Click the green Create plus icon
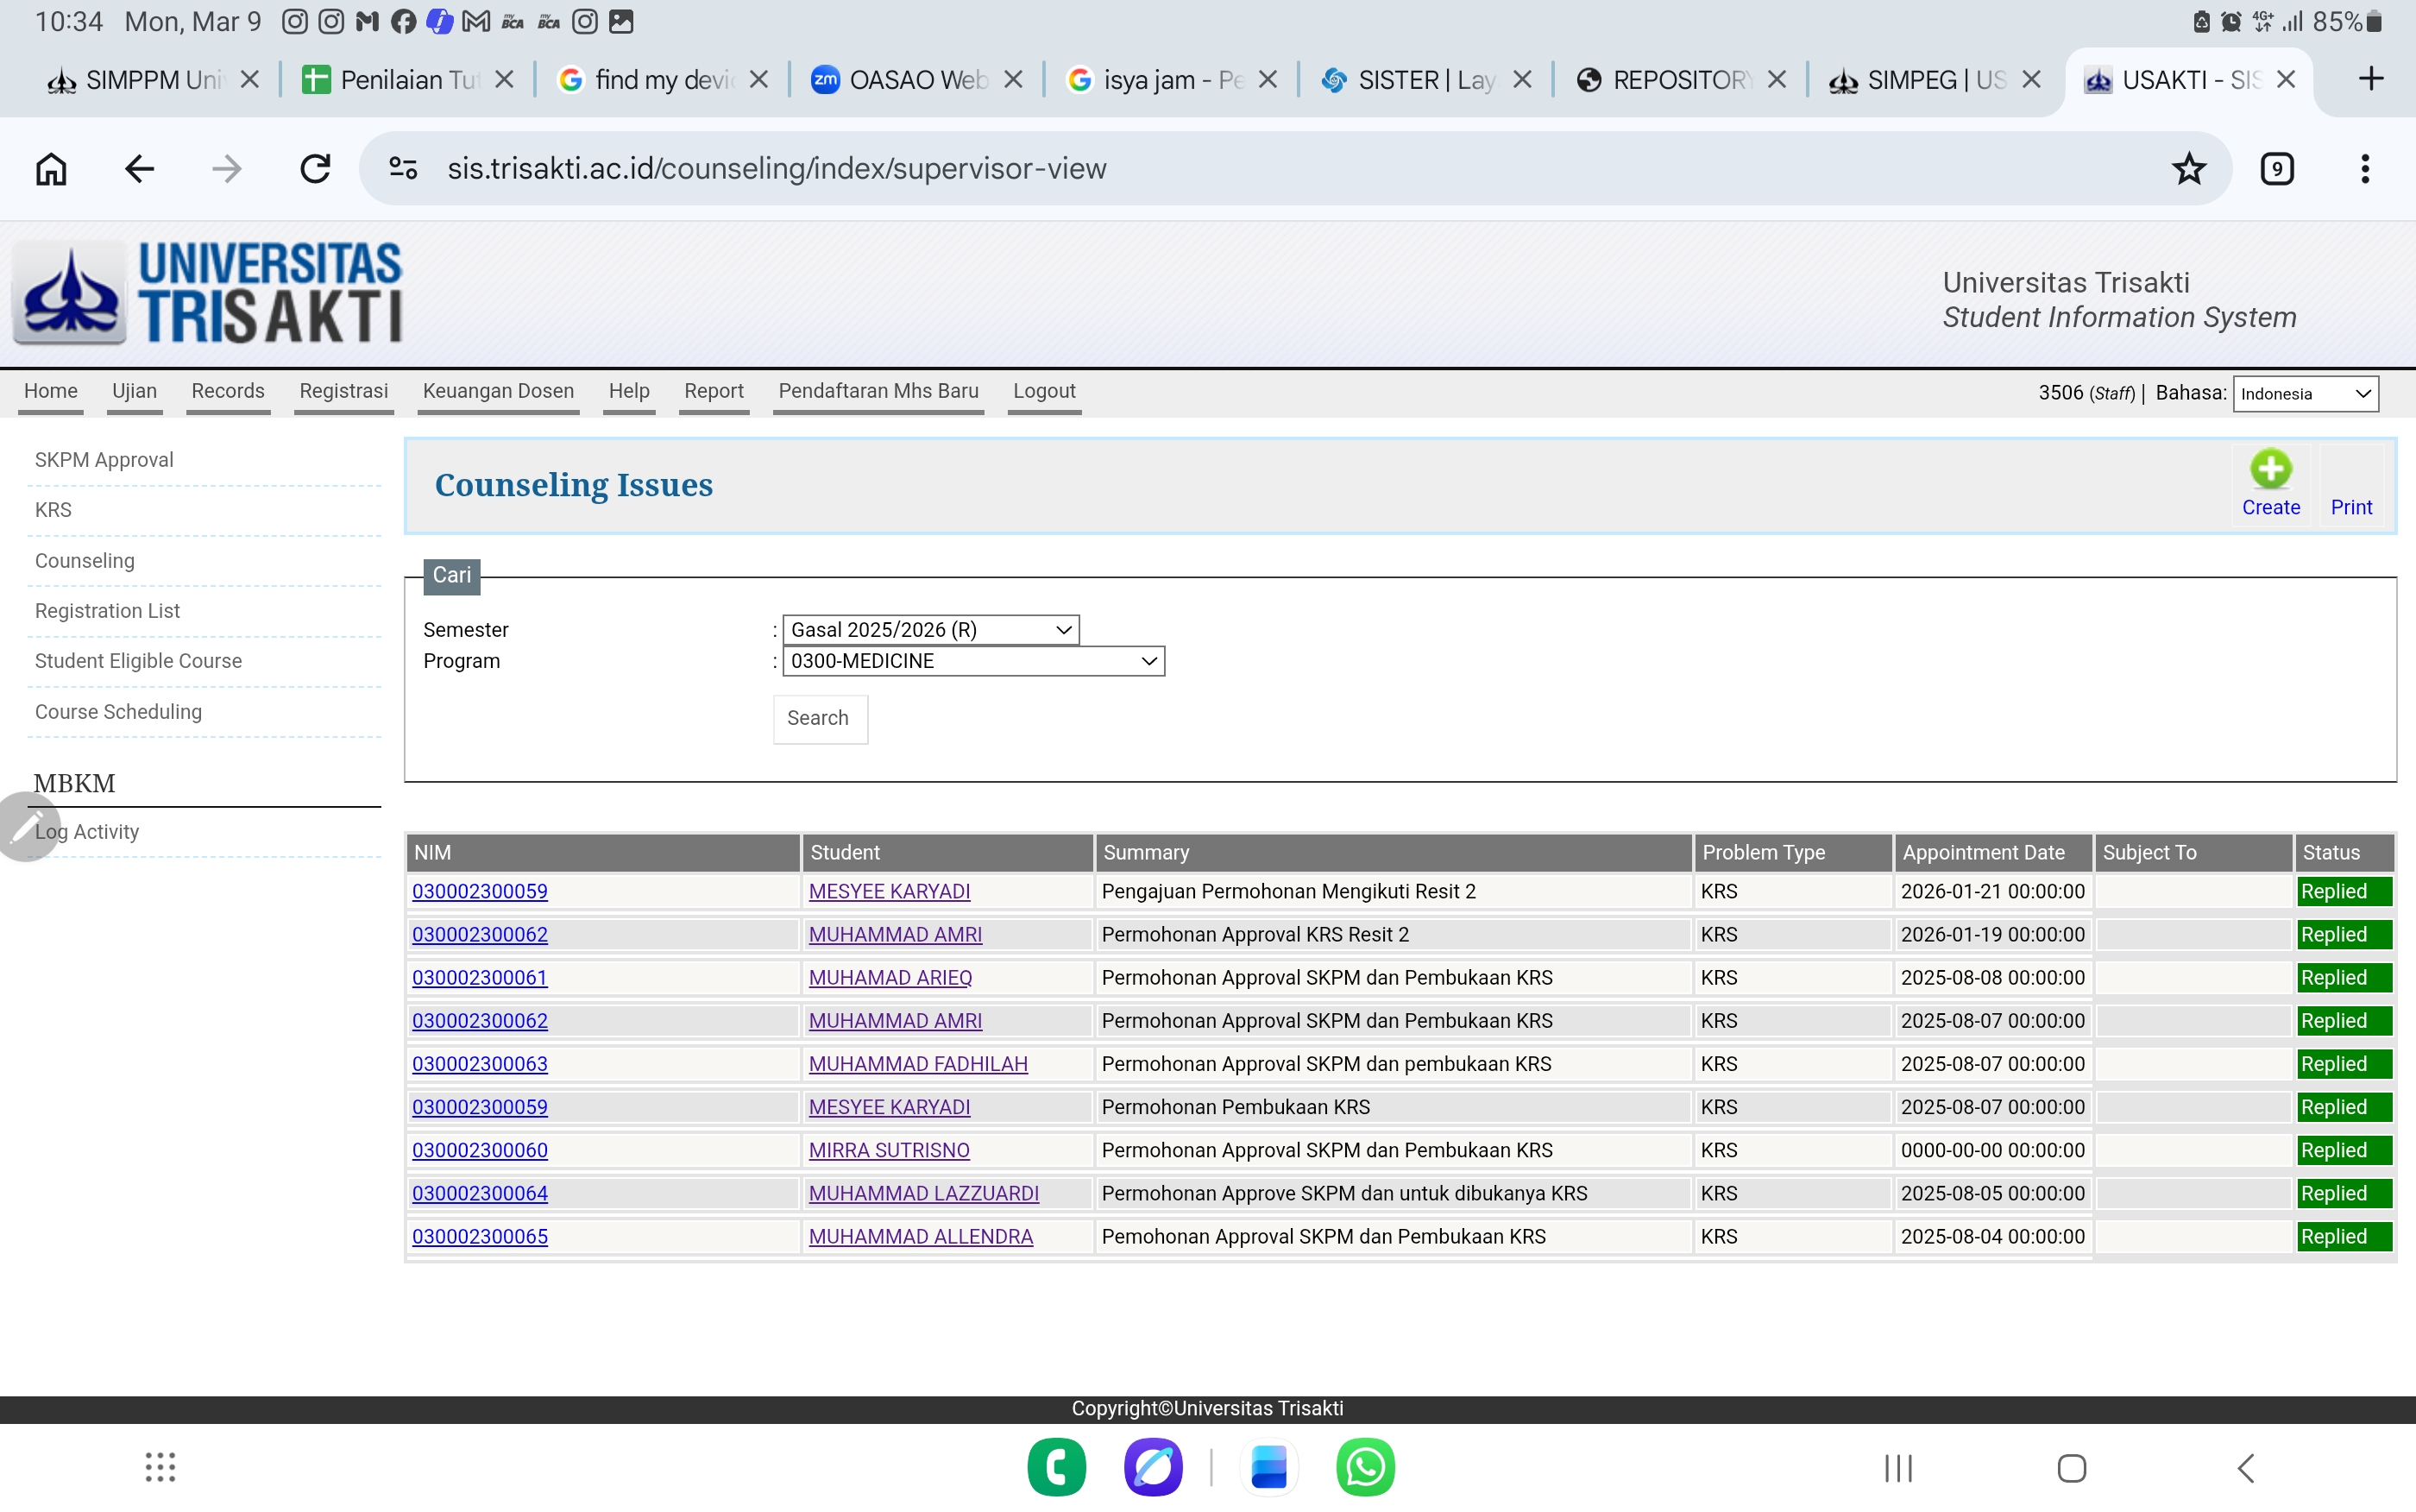 coord(2270,469)
